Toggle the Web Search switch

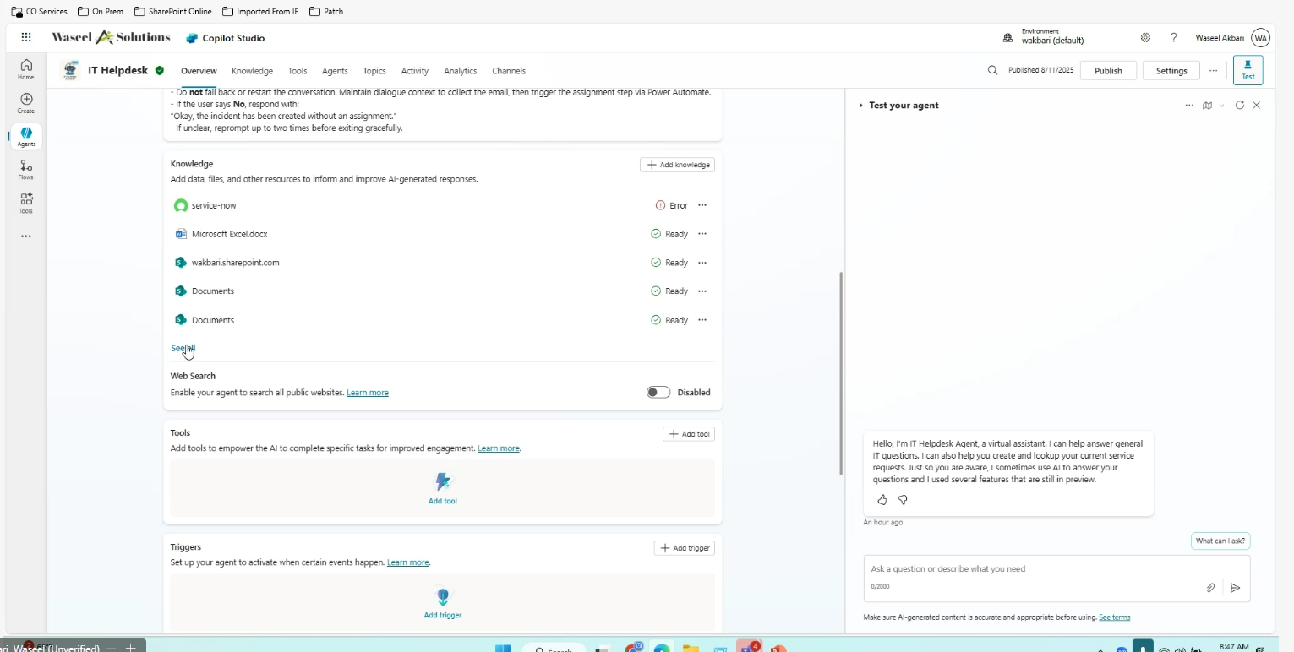tap(658, 392)
